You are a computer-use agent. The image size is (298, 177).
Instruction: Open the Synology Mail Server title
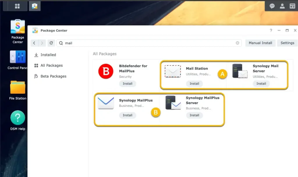[x=265, y=68]
